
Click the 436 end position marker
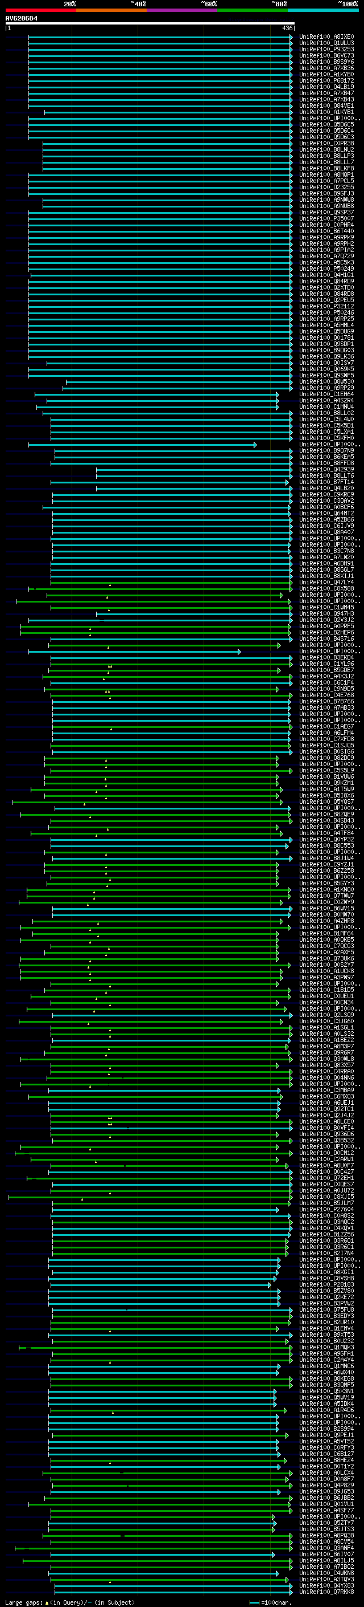coord(287,28)
